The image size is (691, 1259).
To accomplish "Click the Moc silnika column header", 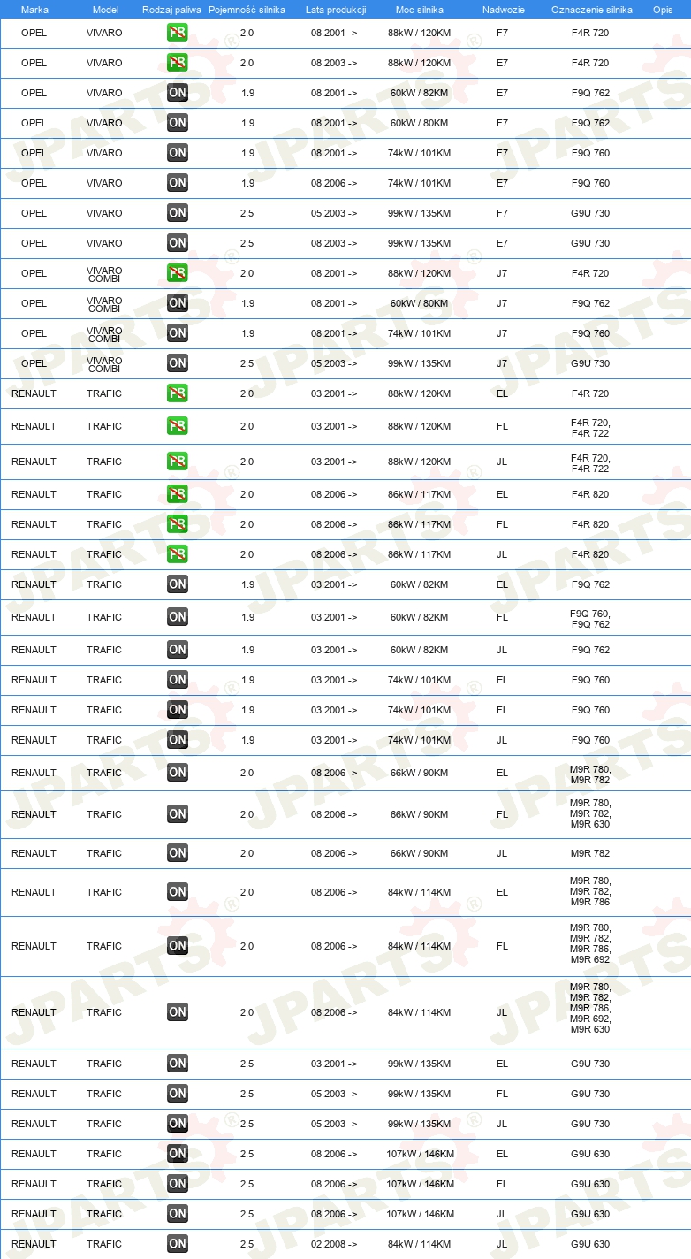I will click(x=420, y=10).
